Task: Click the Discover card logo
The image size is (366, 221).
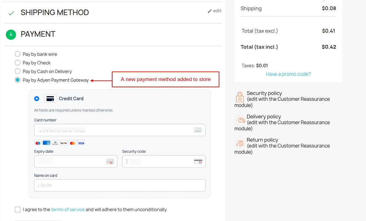Action: click(63, 142)
